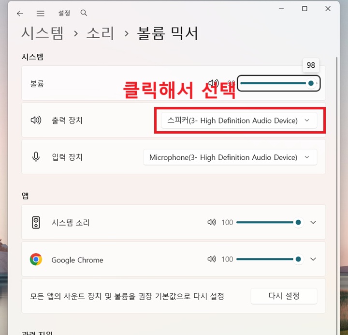
Task: Expand the 시스템 소리 row chevron
Action: (x=313, y=222)
